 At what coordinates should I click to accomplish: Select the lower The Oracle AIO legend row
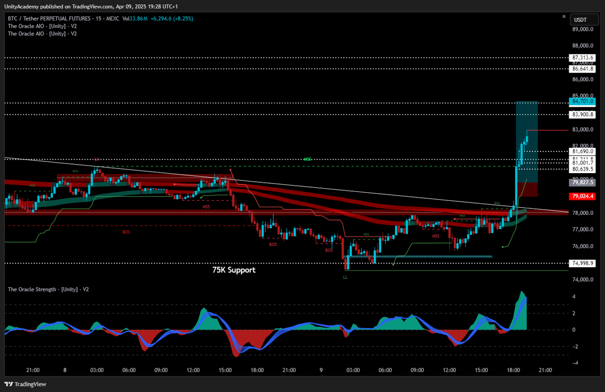coord(42,34)
